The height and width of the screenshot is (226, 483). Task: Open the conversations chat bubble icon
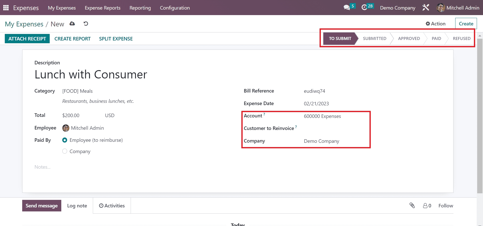pyautogui.click(x=347, y=8)
